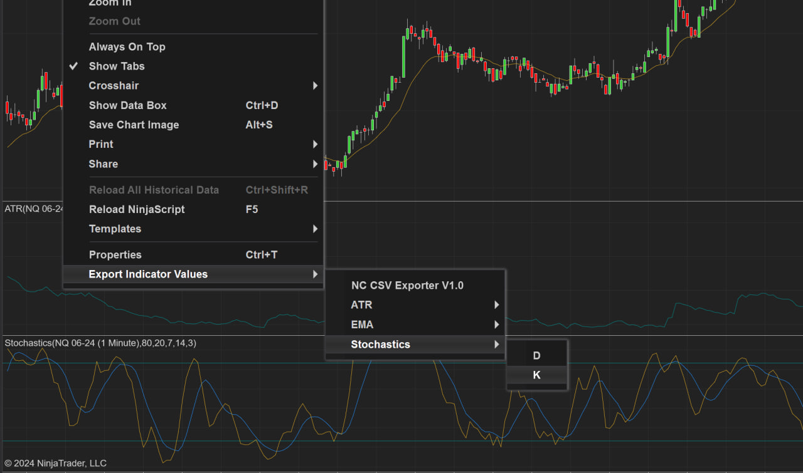The image size is (803, 473).
Task: Expand the Print submenu arrow
Action: [315, 145]
